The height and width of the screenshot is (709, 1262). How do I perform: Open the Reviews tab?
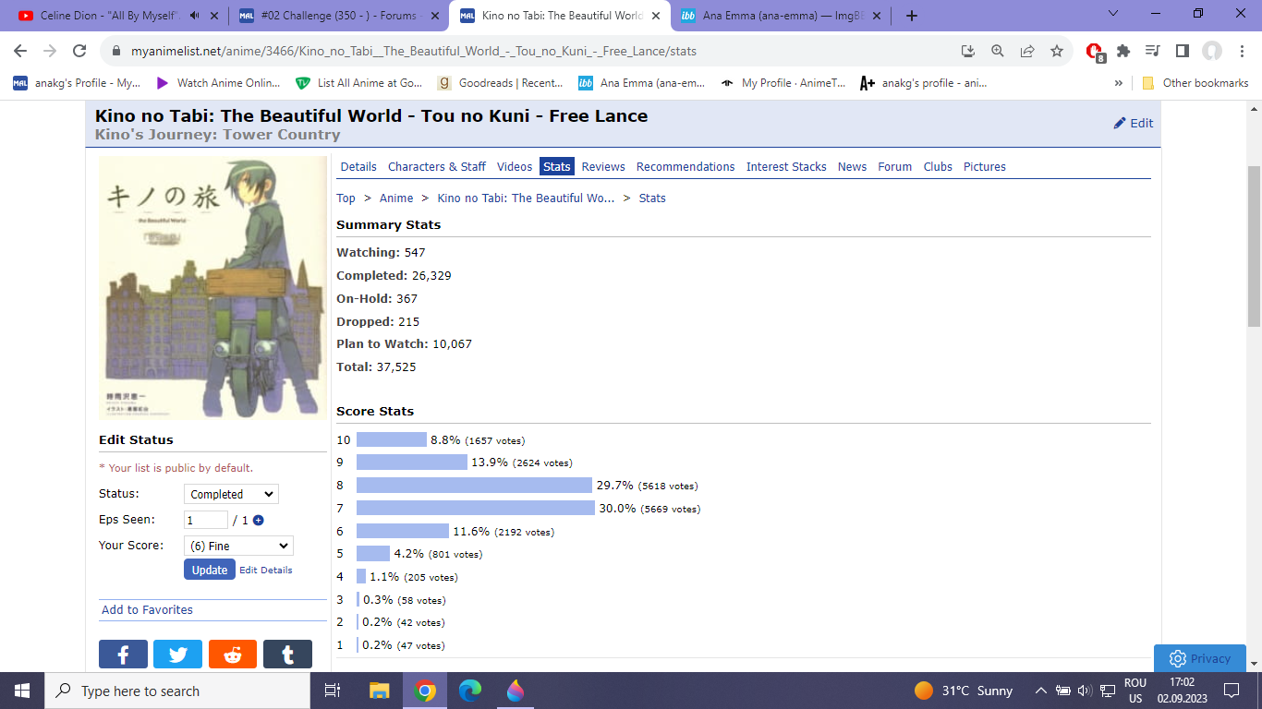click(603, 167)
